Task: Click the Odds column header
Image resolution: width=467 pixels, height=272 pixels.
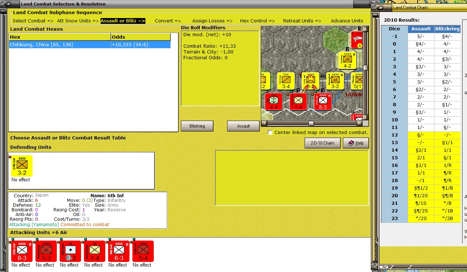Action: (140, 37)
